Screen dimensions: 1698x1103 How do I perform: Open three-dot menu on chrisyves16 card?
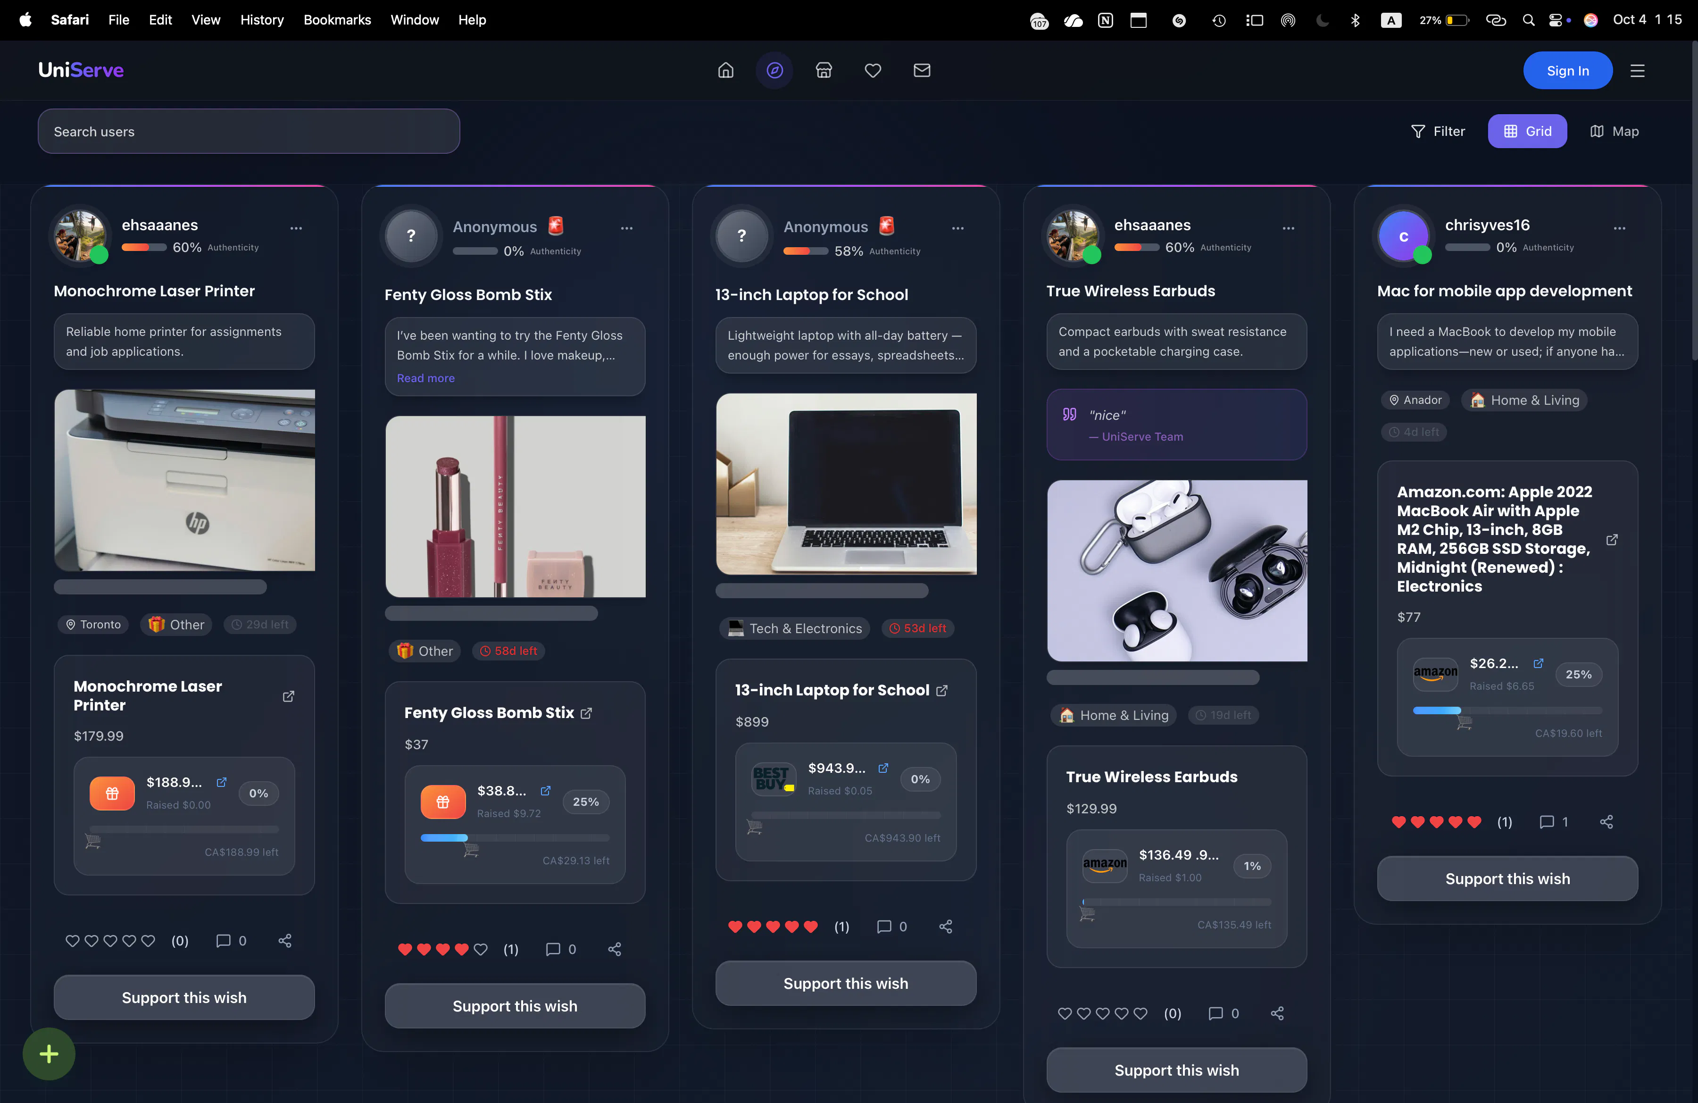(x=1620, y=228)
